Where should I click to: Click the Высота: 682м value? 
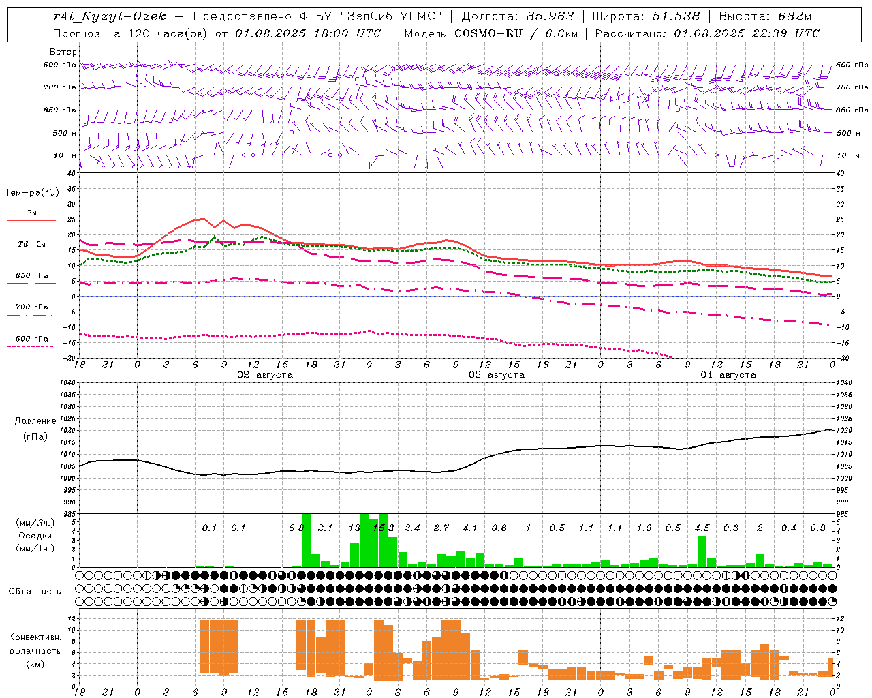(765, 16)
